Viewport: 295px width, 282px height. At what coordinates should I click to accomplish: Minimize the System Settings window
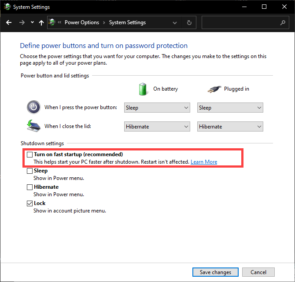[244, 7]
